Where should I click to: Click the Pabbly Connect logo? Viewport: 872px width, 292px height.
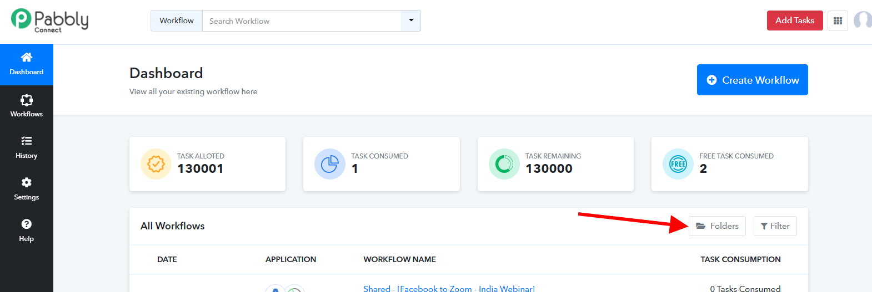pos(50,21)
